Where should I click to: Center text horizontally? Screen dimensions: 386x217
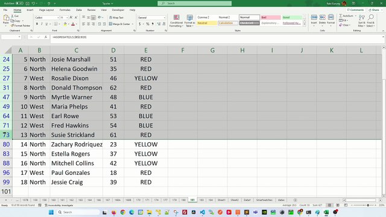point(89,24)
